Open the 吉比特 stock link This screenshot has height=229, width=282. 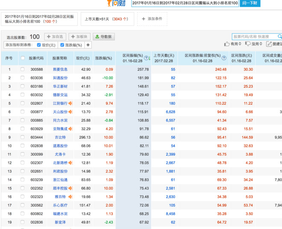tap(60, 137)
